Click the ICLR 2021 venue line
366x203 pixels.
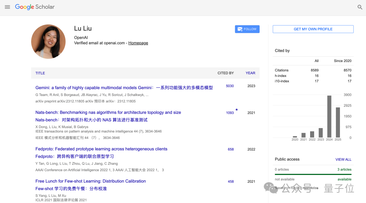click(x=61, y=200)
